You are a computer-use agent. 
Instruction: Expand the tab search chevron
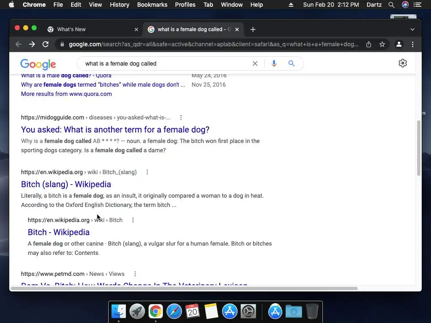tap(412, 29)
